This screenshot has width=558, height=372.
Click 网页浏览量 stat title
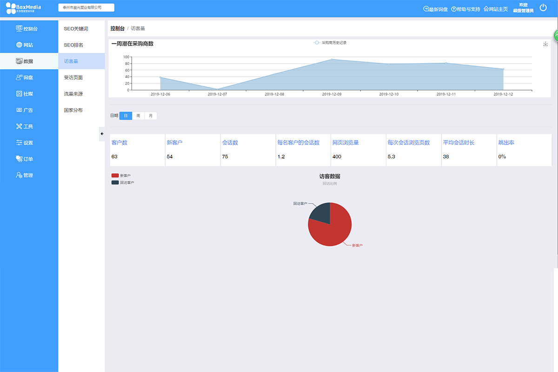click(345, 143)
